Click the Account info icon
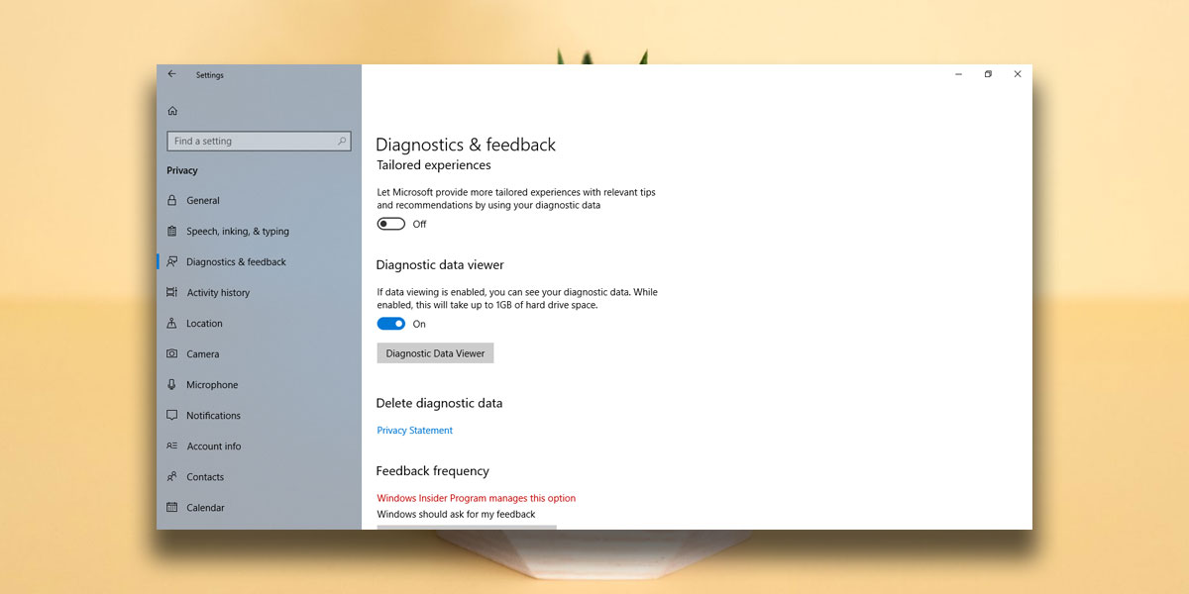Viewport: 1189px width, 594px height. pyautogui.click(x=172, y=445)
